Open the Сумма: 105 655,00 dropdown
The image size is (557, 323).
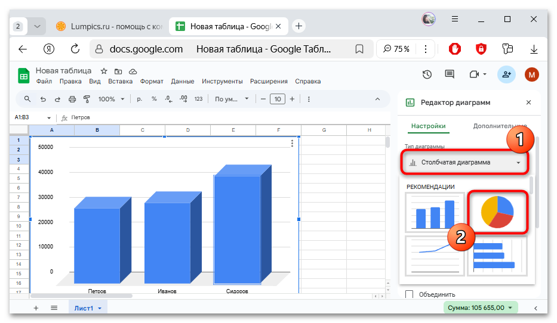[x=481, y=308]
